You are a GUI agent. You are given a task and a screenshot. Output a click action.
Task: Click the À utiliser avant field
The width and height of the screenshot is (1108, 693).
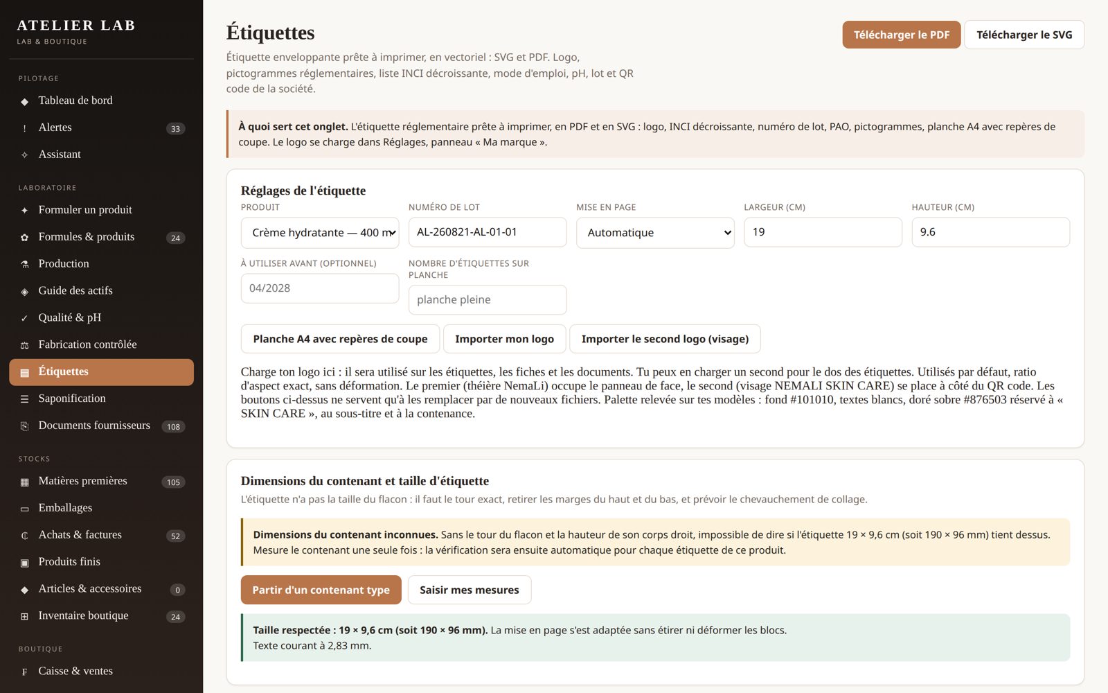click(320, 288)
